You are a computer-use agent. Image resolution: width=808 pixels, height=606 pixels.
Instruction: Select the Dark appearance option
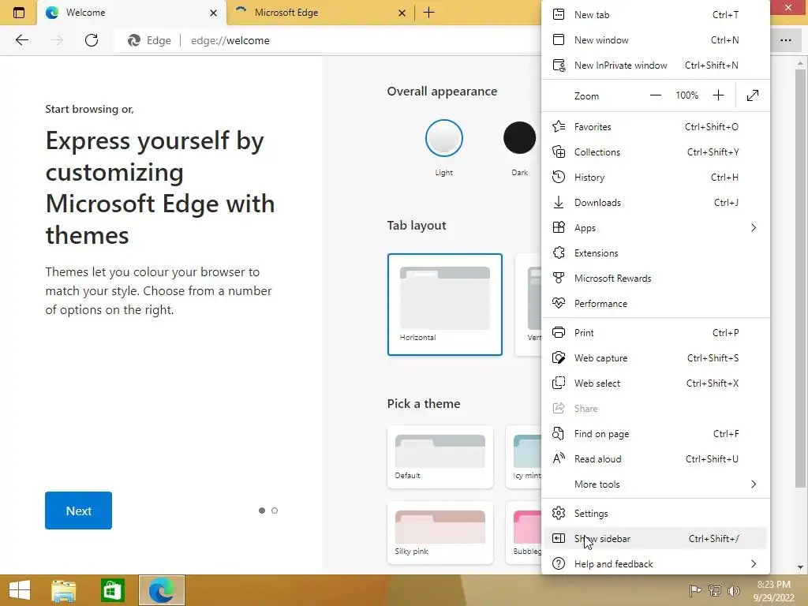pyautogui.click(x=519, y=138)
